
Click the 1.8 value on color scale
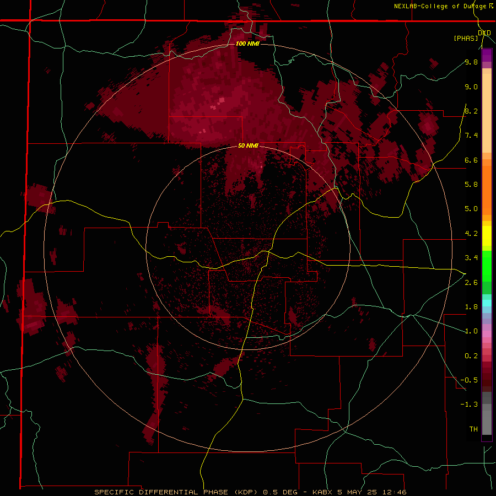(471, 306)
